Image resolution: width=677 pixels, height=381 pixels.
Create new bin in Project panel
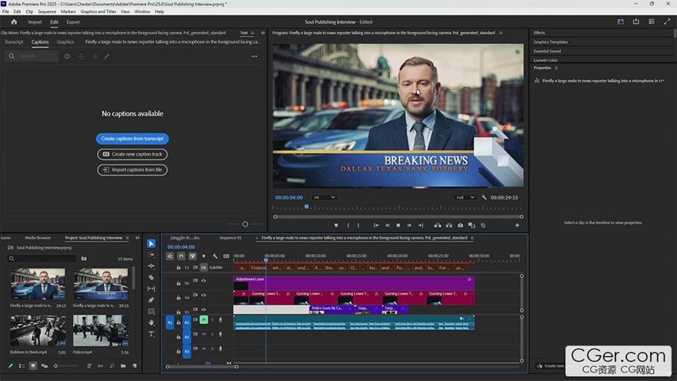coord(123,366)
